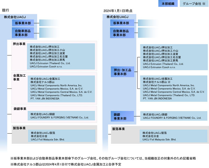Click the footnote about ナルコ郡山 merger
Screen dimensions: 209x168
click(66, 164)
